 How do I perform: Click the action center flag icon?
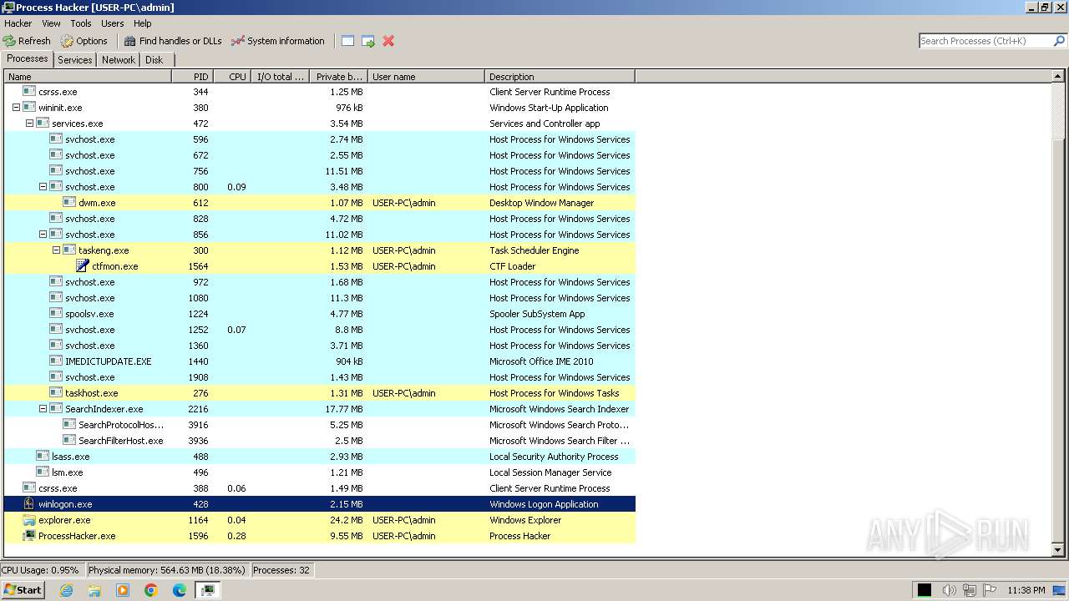click(990, 590)
